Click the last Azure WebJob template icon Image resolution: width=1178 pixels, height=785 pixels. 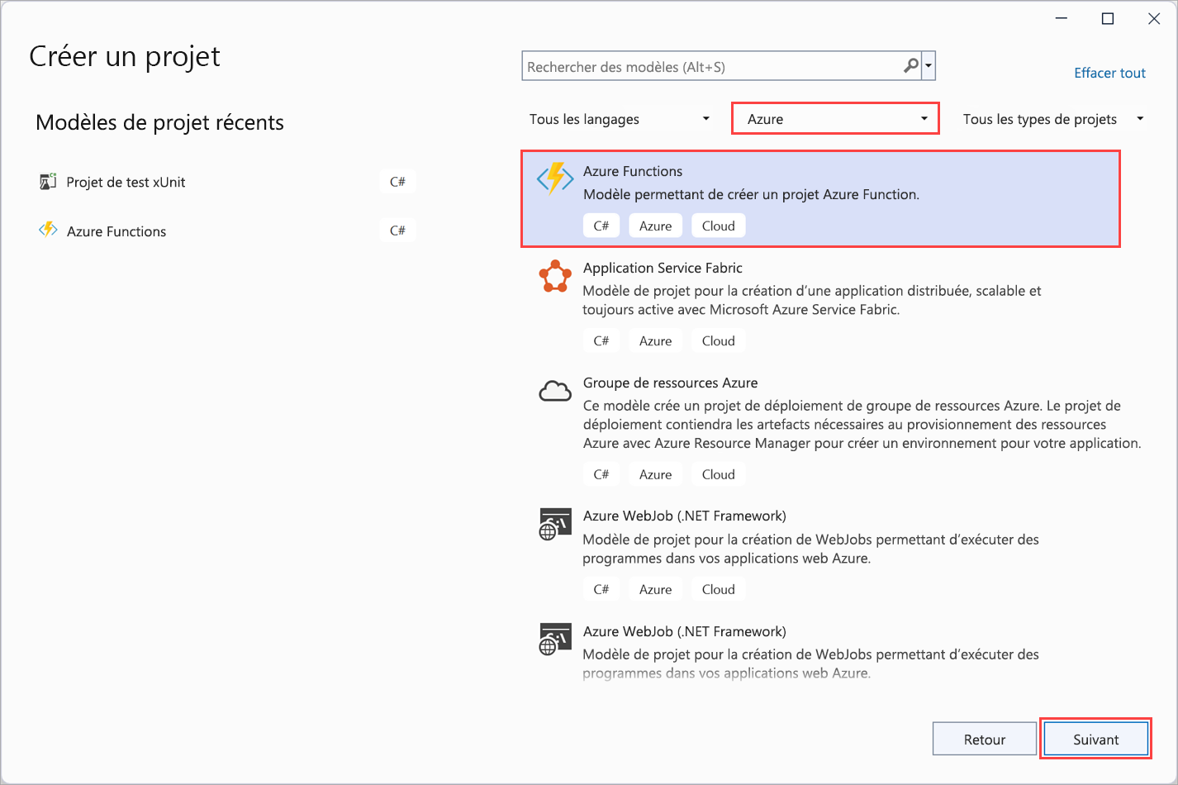pyautogui.click(x=555, y=640)
